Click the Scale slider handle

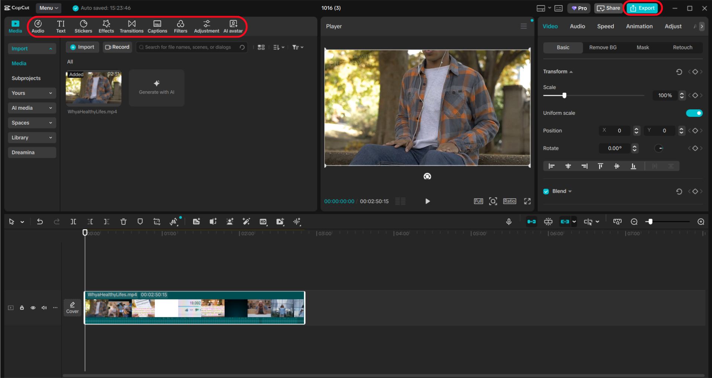[x=564, y=96]
